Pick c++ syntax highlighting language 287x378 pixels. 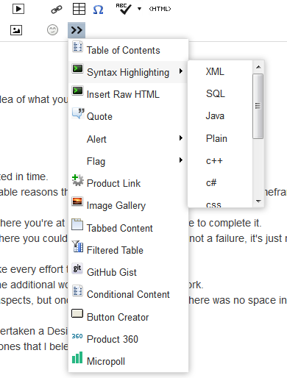(x=220, y=161)
